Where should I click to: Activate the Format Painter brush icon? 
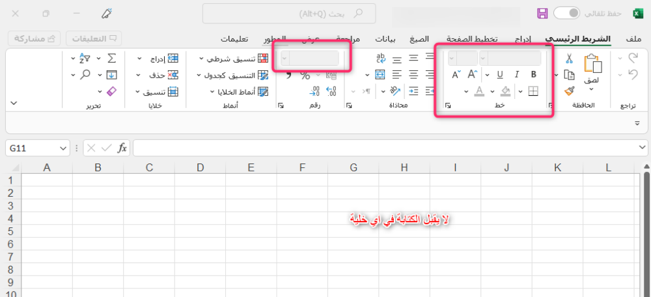[x=570, y=91]
